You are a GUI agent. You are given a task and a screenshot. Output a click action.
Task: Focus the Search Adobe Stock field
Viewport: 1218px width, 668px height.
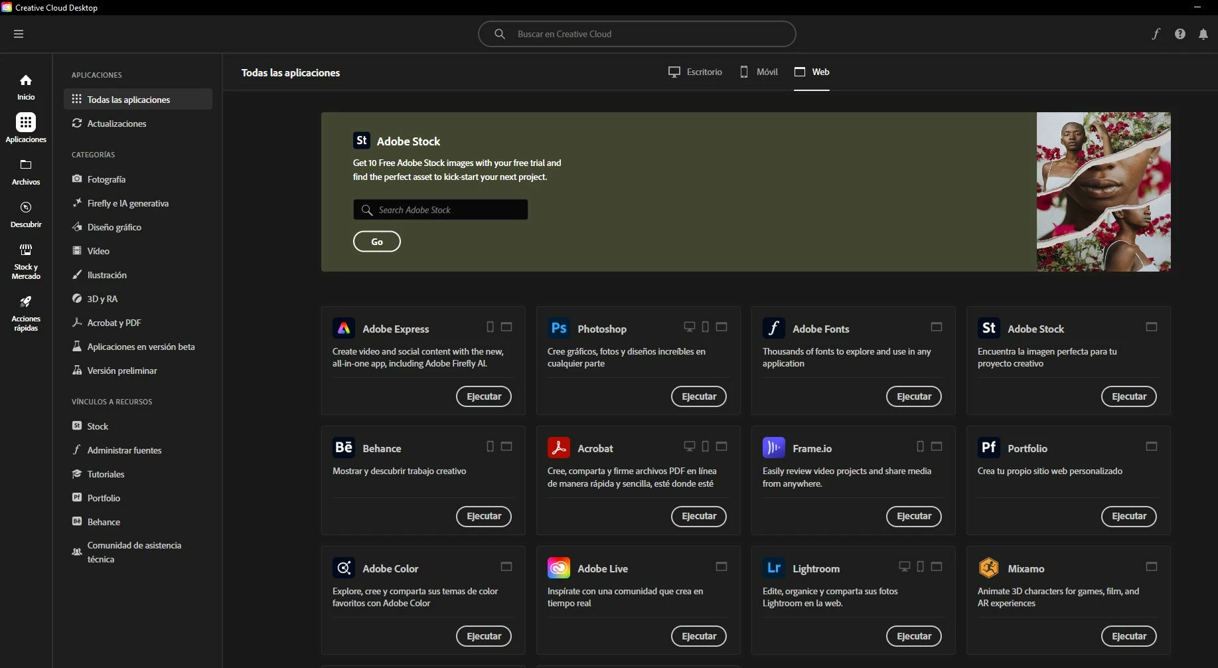tap(441, 210)
